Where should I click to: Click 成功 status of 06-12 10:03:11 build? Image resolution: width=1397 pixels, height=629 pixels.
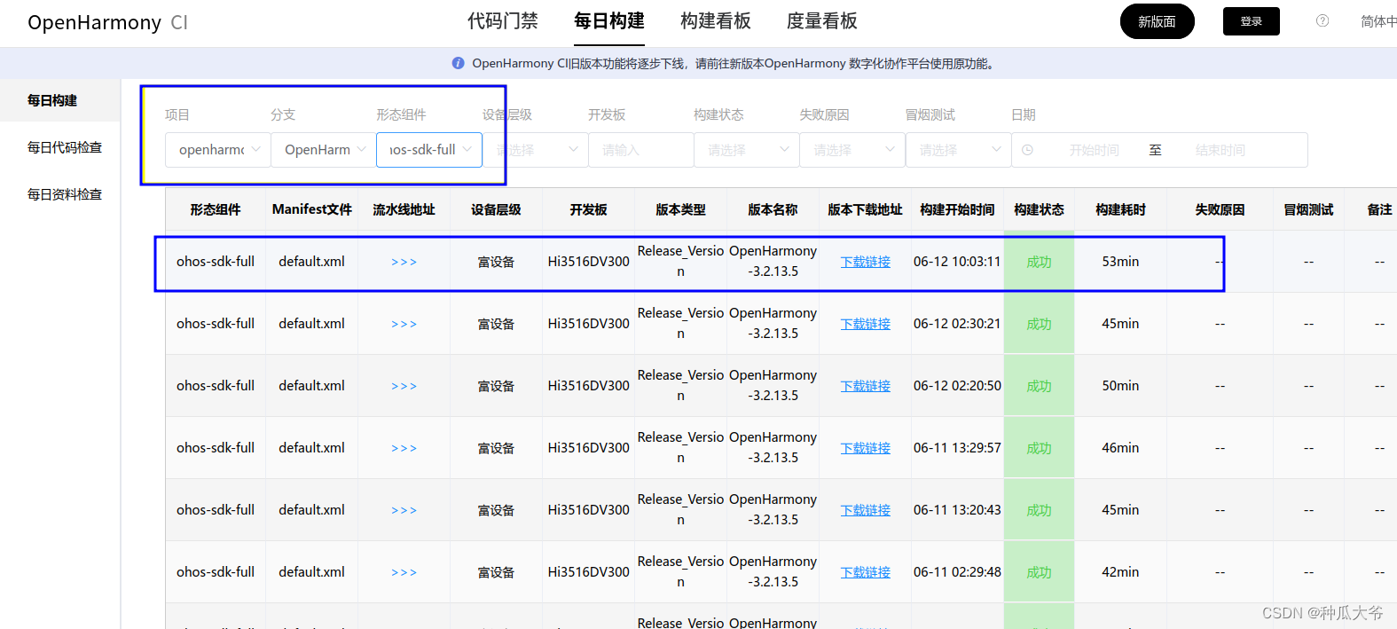(1039, 262)
